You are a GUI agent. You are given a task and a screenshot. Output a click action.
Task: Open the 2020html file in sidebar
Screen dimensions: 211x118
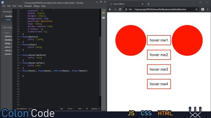coord(8,40)
